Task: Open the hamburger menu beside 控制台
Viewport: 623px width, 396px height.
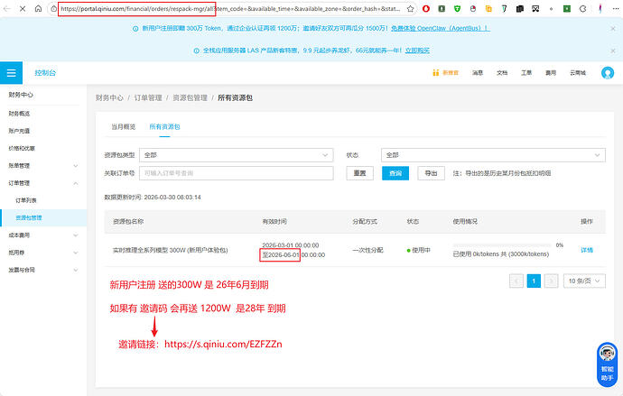Action: point(11,73)
